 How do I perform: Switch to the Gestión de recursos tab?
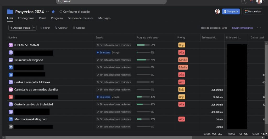pyautogui.click(x=80, y=18)
